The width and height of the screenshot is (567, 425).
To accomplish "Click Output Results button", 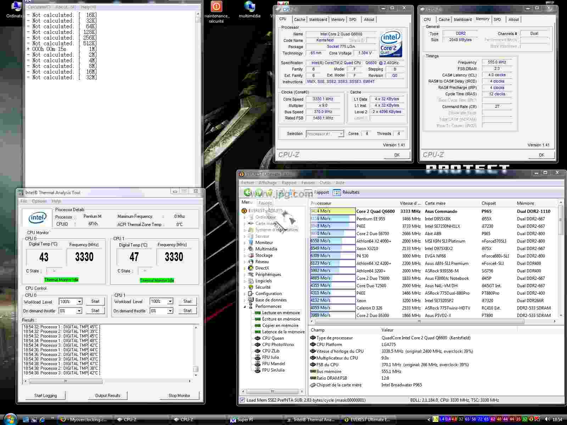I will [x=108, y=396].
